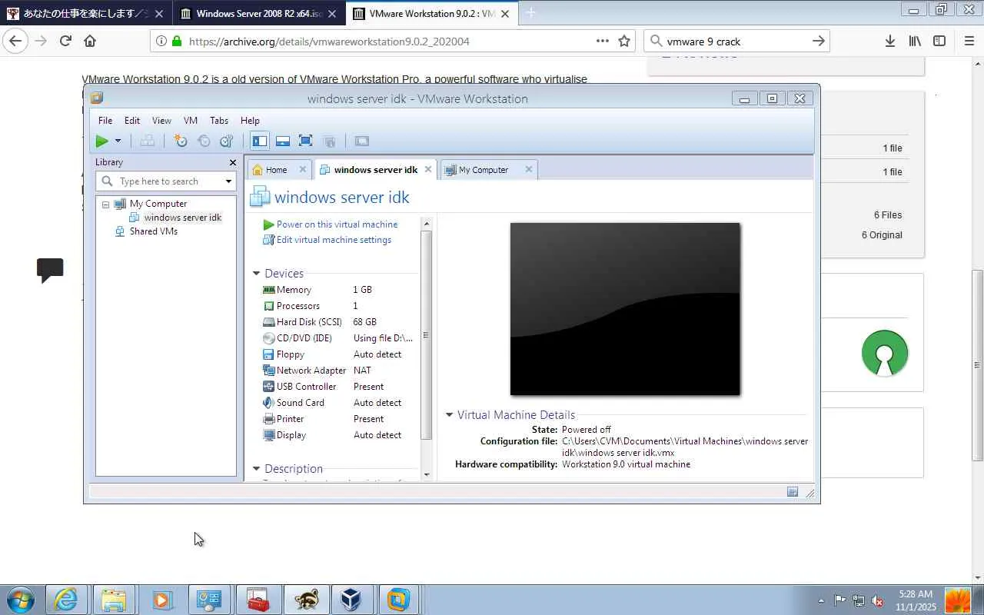Click the Firefox address bar URL
The image size is (984, 615).
[x=329, y=42]
